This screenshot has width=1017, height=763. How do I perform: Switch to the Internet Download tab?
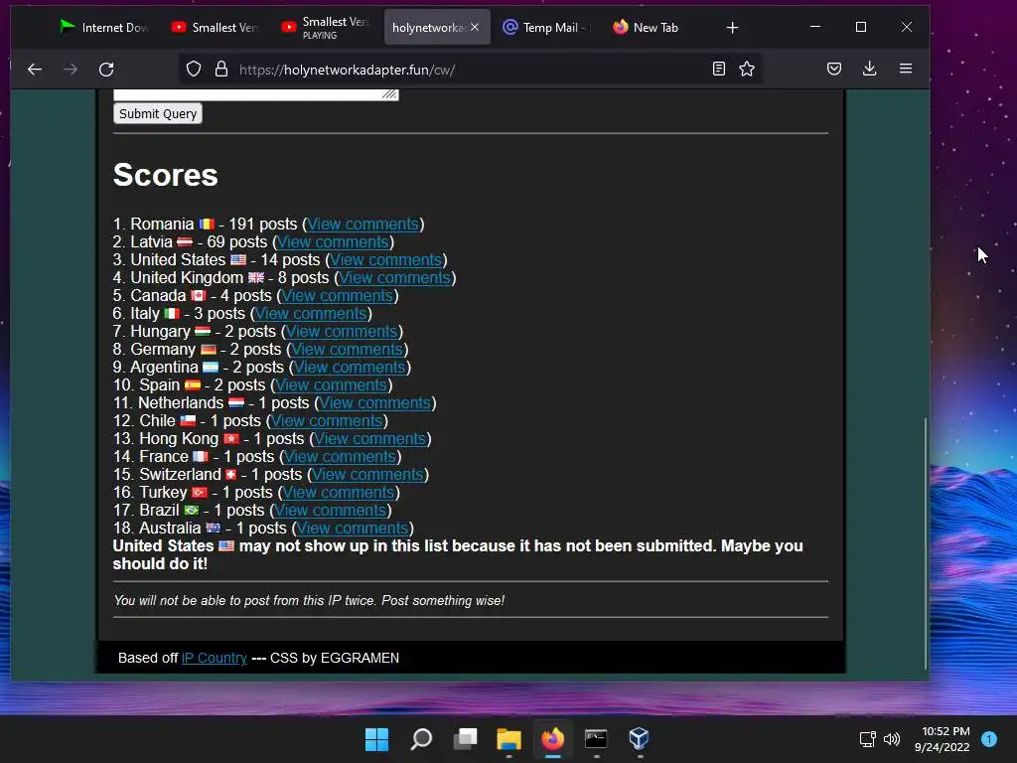point(103,27)
